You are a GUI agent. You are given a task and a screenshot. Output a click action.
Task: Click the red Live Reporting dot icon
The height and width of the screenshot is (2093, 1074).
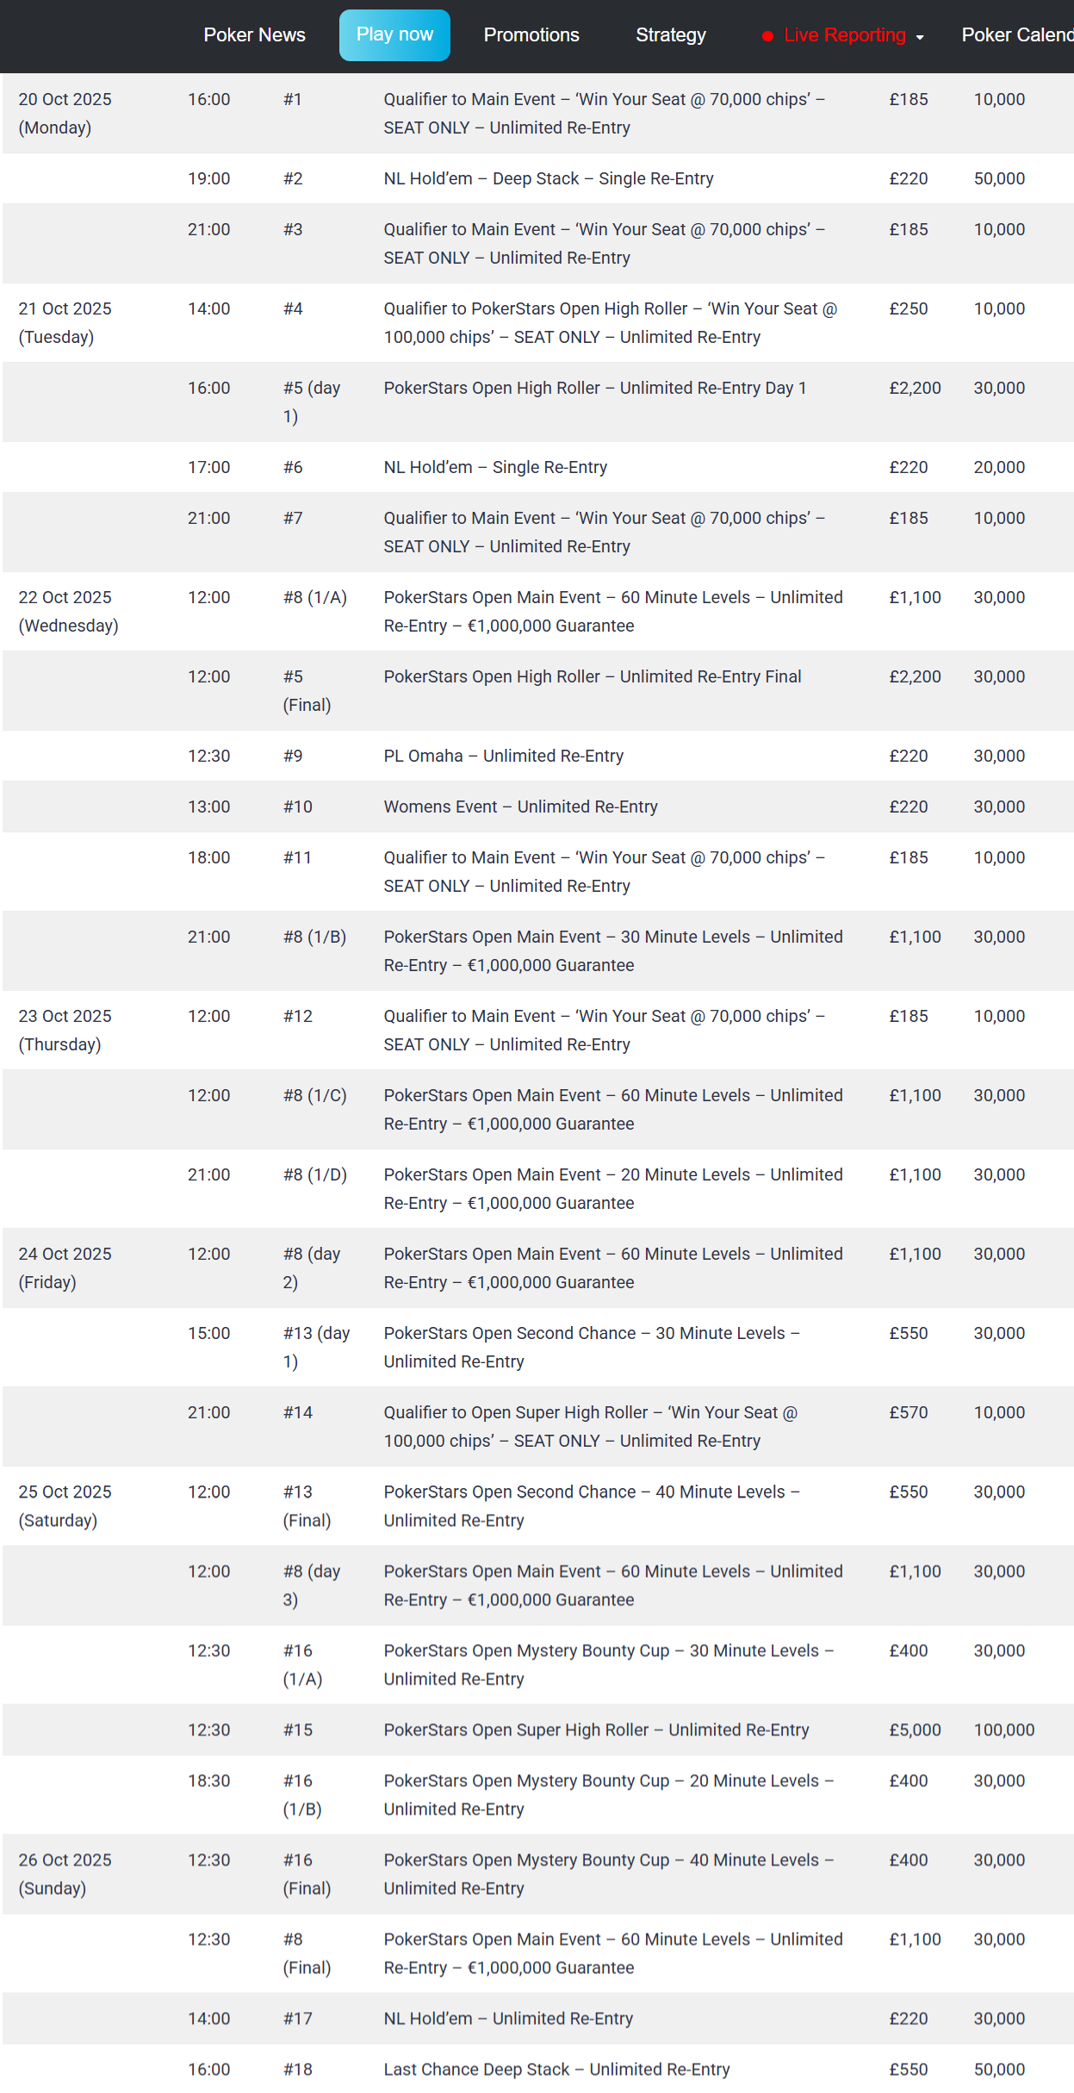click(767, 36)
